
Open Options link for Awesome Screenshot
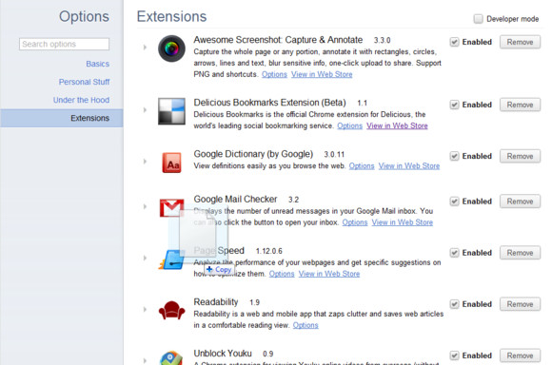tap(274, 74)
